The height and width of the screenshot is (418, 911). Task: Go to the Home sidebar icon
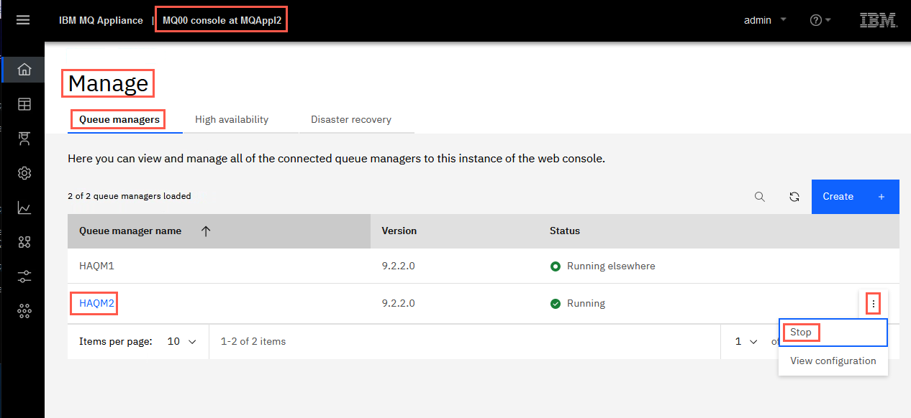click(x=24, y=70)
